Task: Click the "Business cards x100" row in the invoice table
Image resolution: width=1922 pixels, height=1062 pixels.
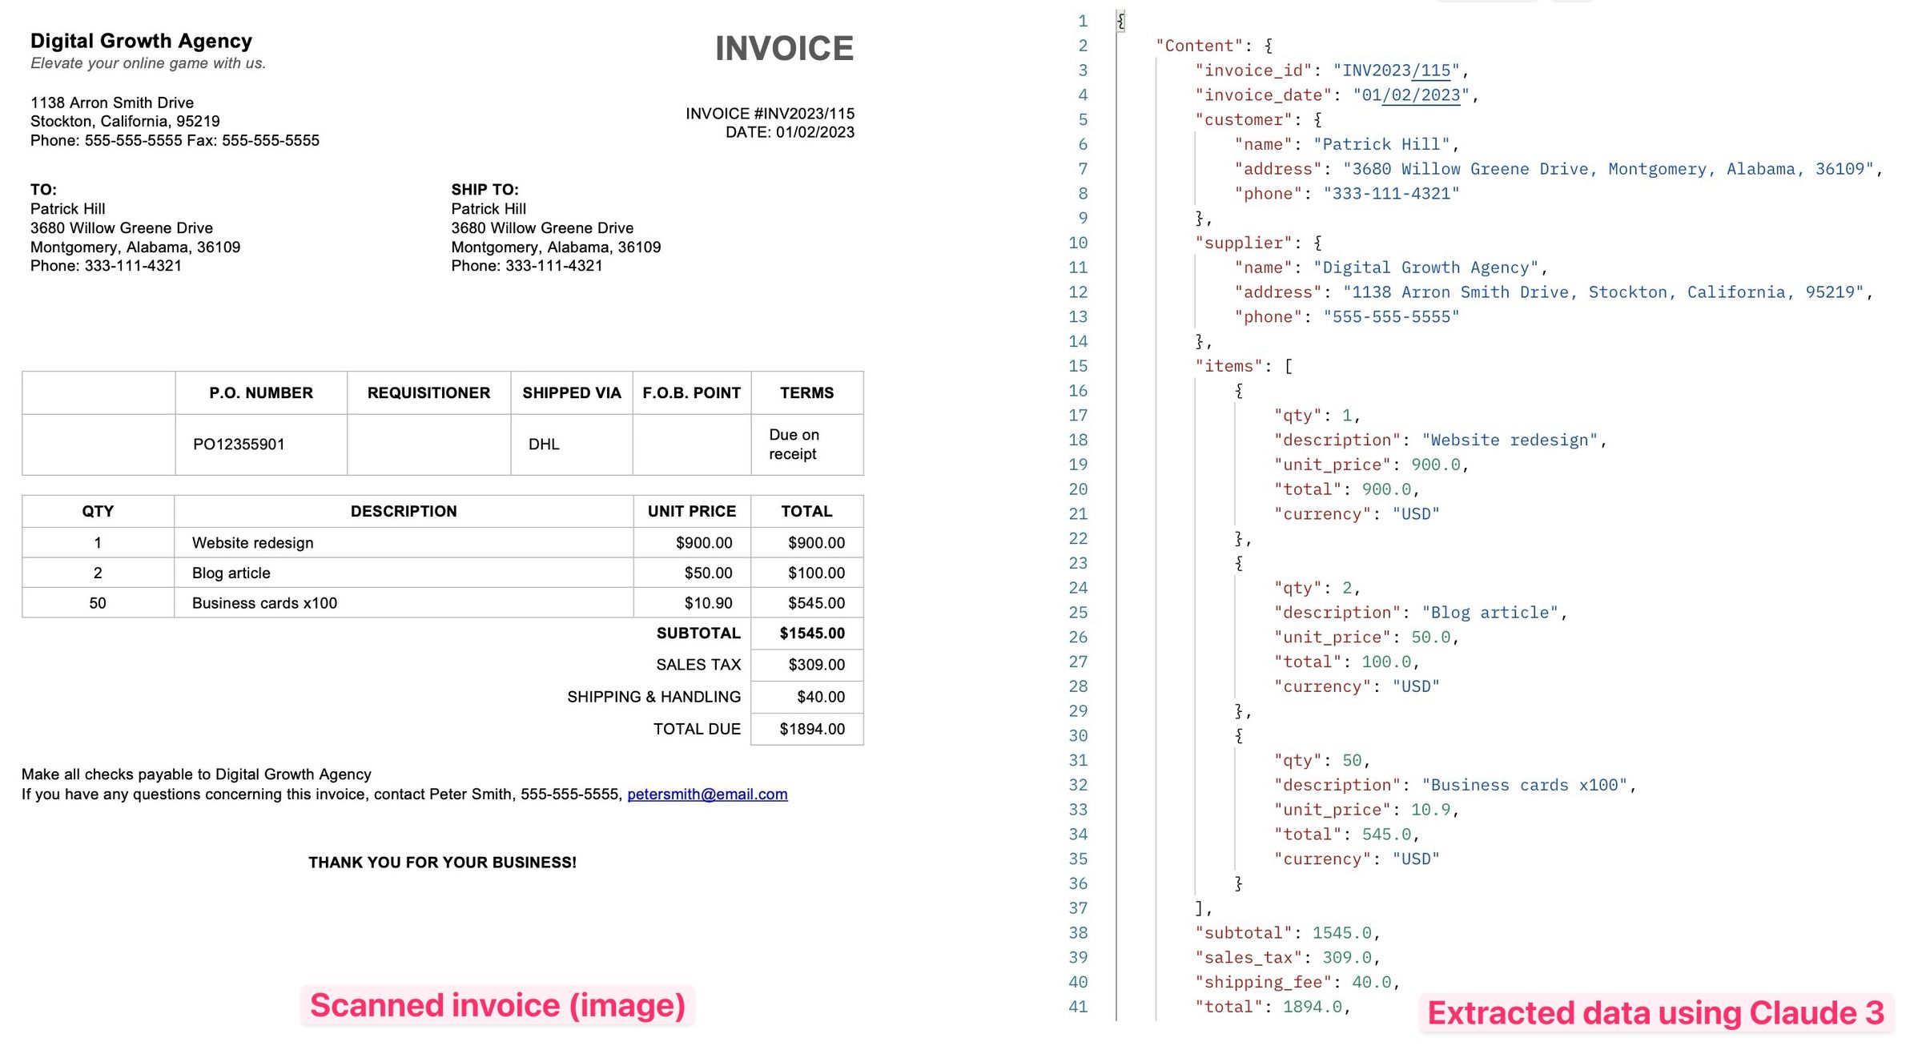Action: (264, 602)
